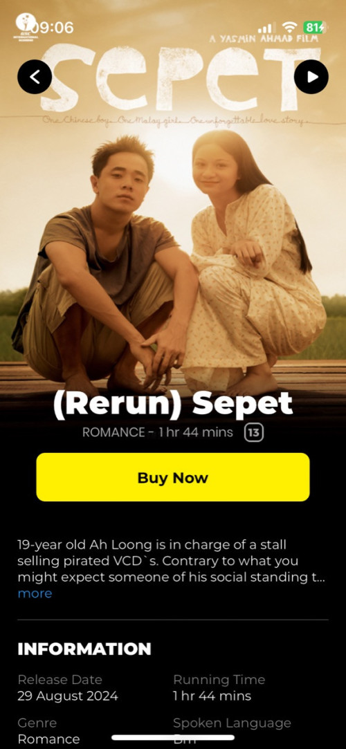The width and height of the screenshot is (346, 749).
Task: Tap the home indicator bar at bottom
Action: (x=173, y=737)
